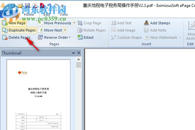The height and width of the screenshot is (130, 195).
Task: Open the File menu tab
Action: 9,14
